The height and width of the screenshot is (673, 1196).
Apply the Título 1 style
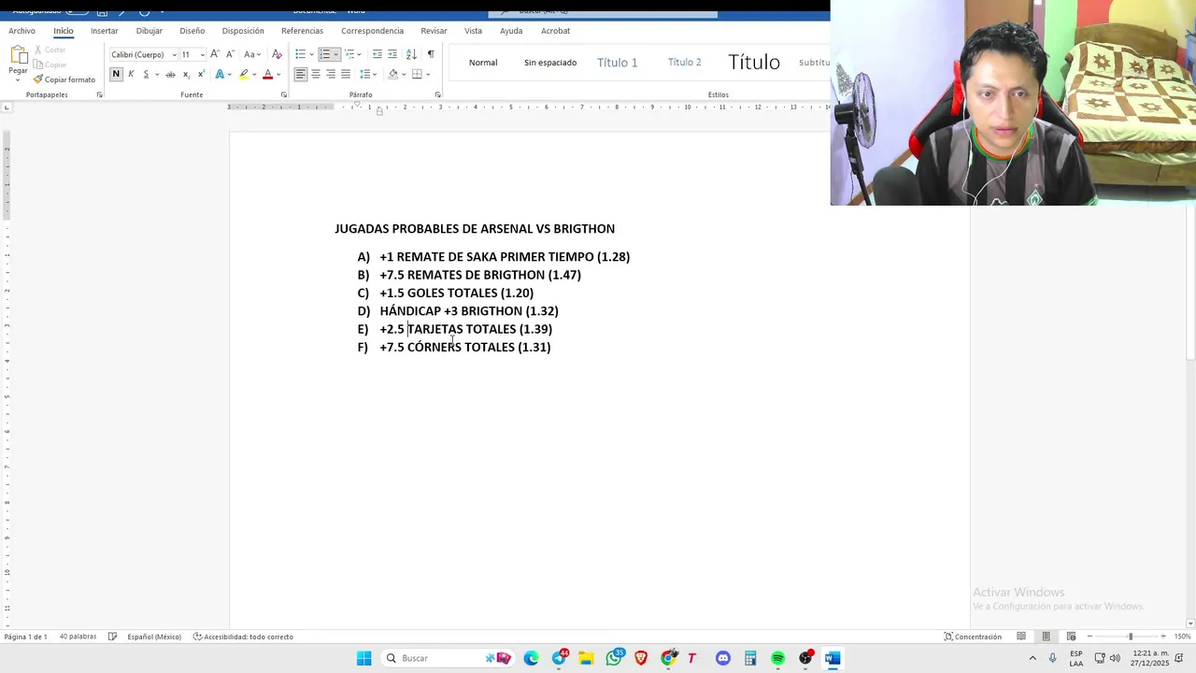618,63
